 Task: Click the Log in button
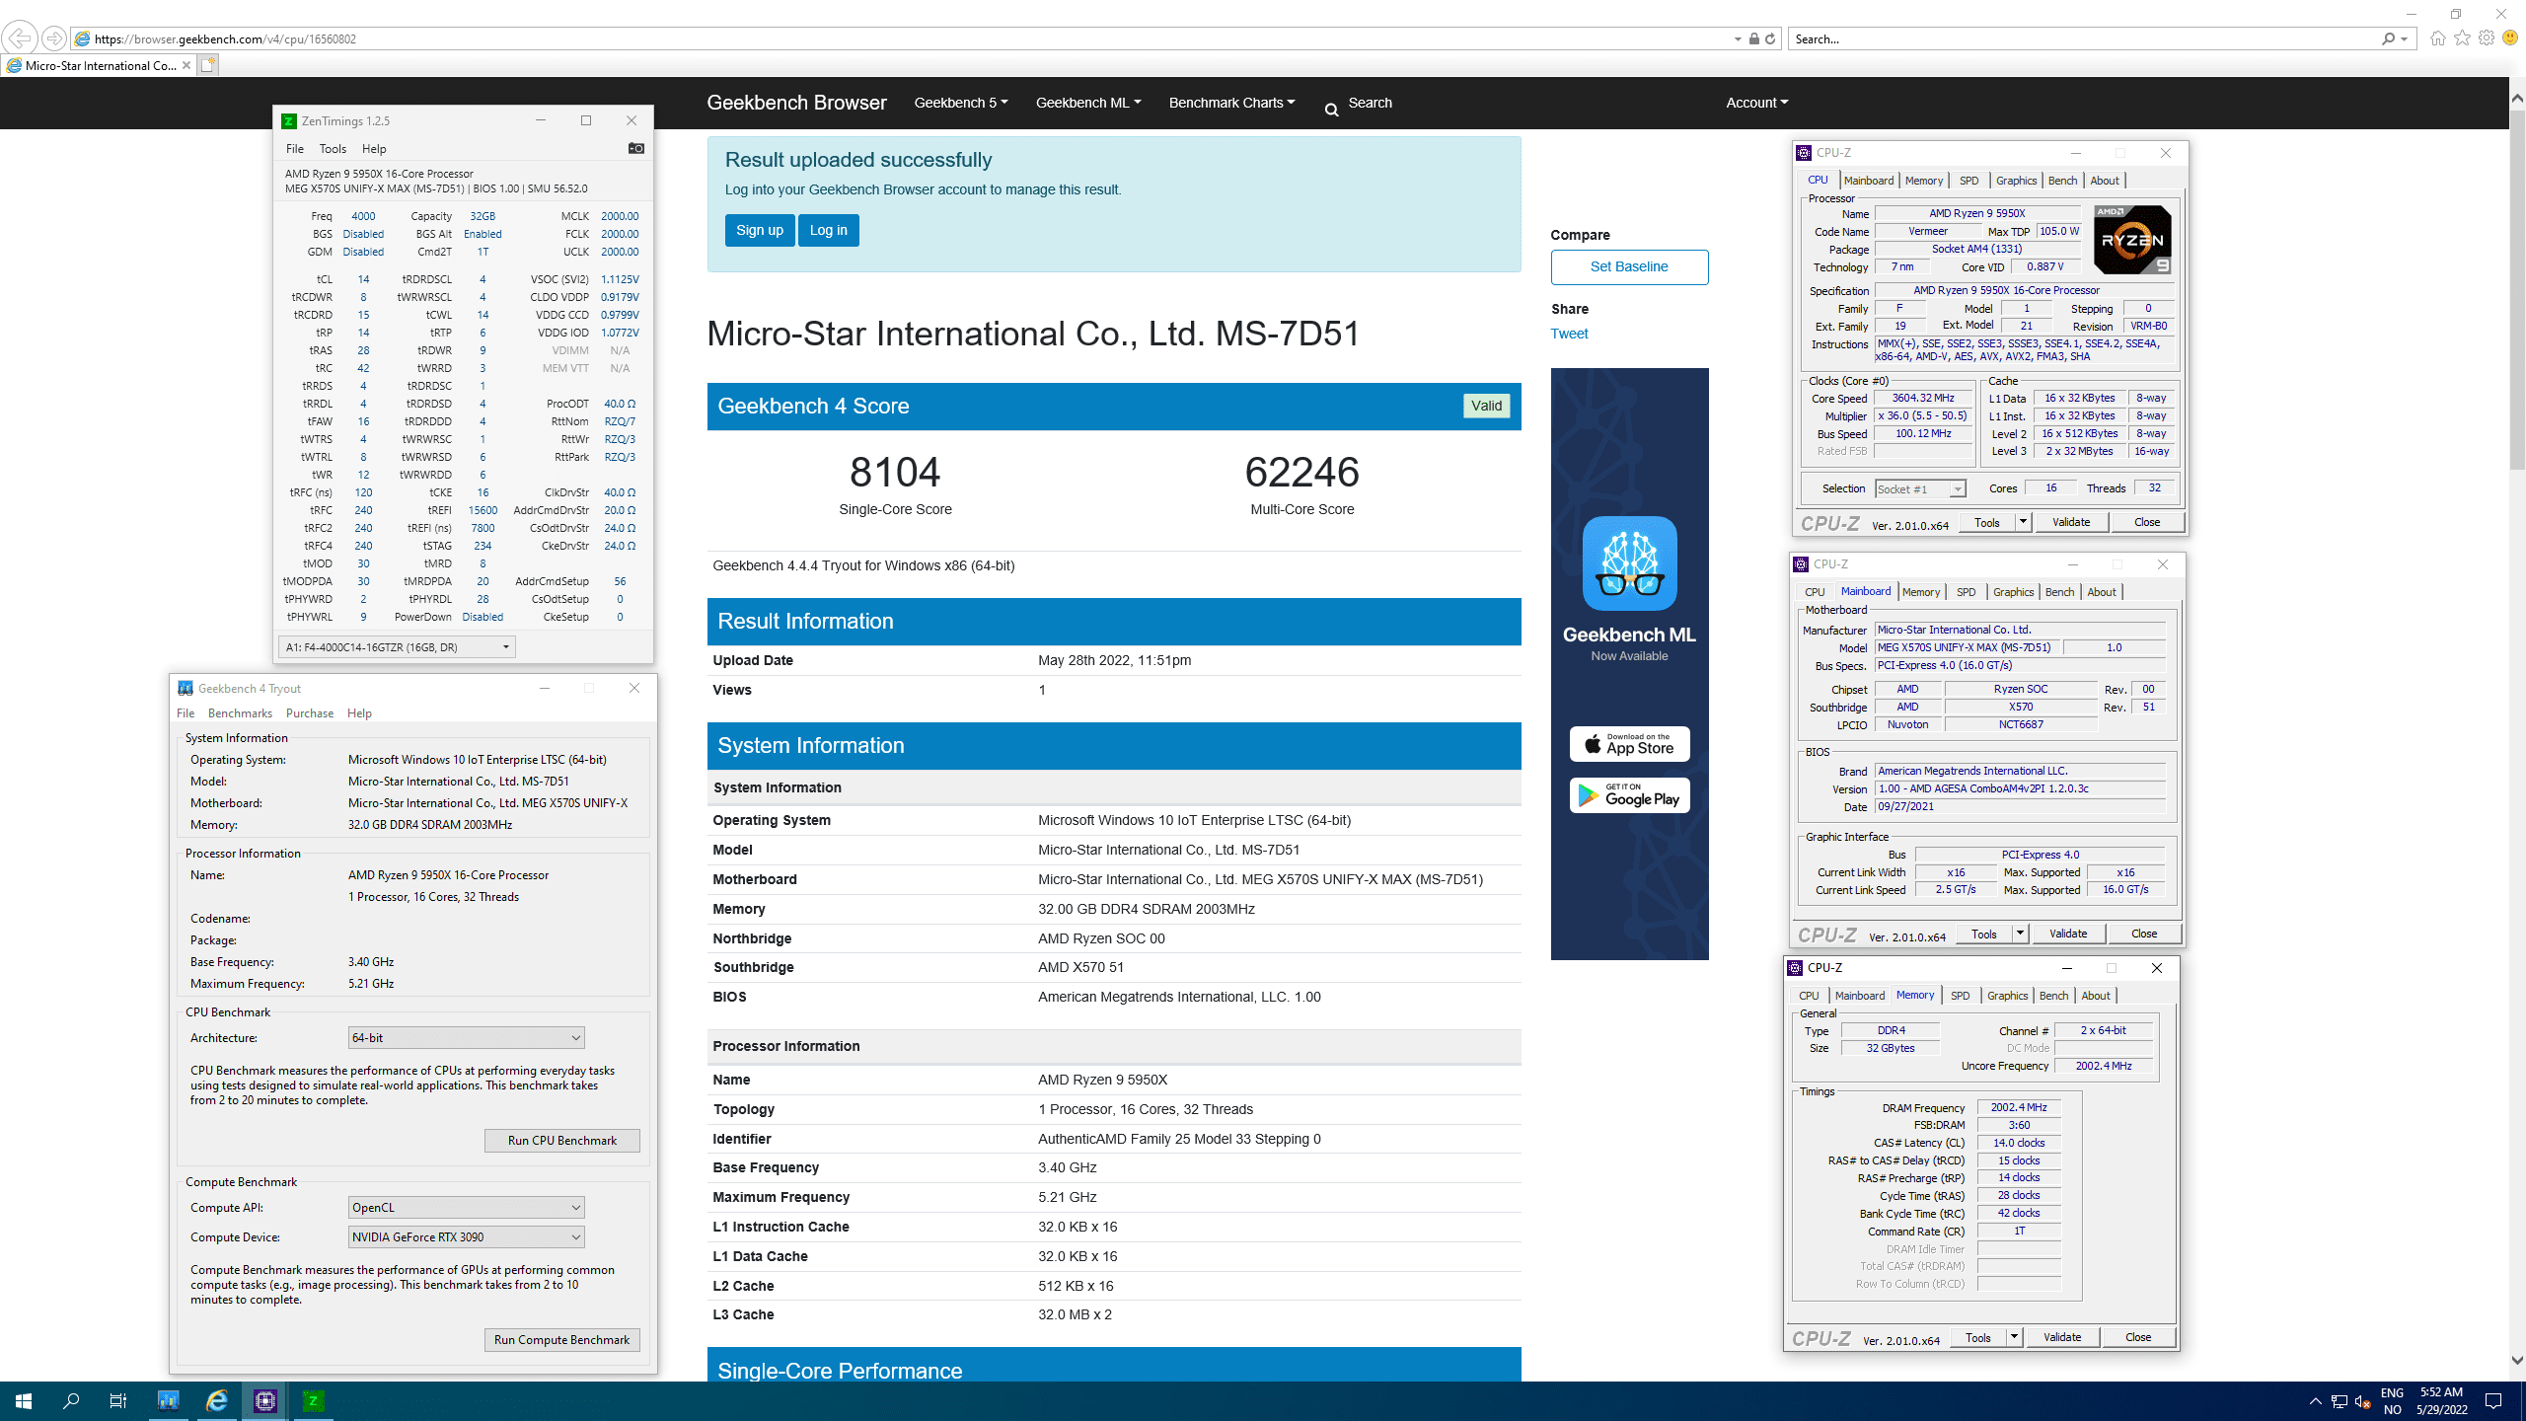[829, 230]
